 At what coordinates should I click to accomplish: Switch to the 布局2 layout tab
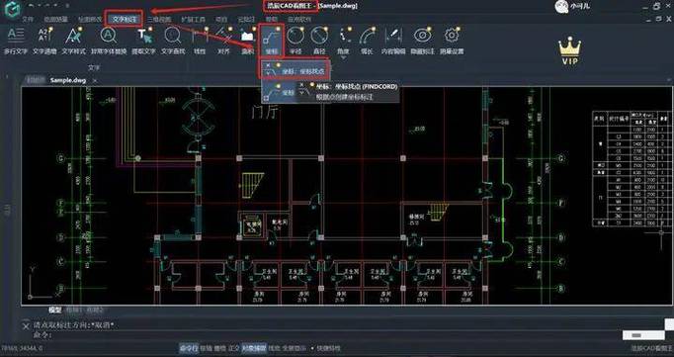(95, 310)
